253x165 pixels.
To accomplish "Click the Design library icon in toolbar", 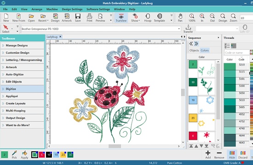I will [x=55, y=17].
